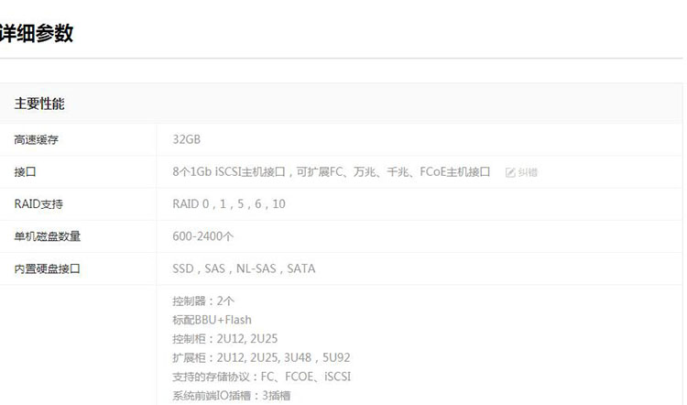Click the 扩展柜 expansion cabinet line
The height and width of the screenshot is (405, 687).
pos(261,357)
